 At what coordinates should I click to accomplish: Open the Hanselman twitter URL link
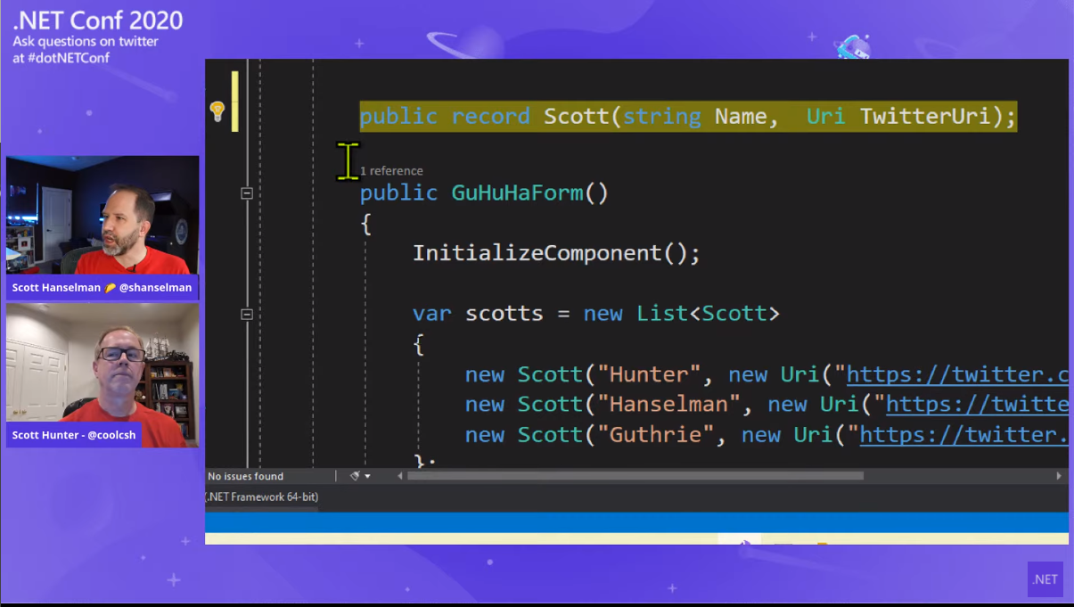point(977,405)
